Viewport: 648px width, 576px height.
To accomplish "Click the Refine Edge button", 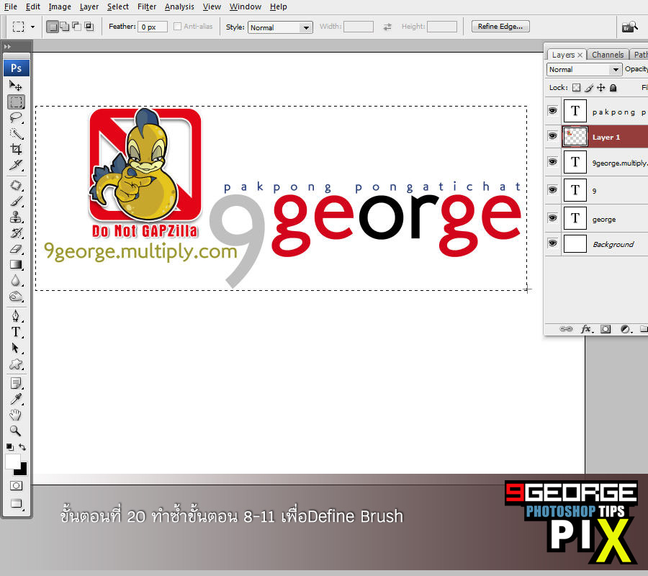I will pyautogui.click(x=500, y=27).
